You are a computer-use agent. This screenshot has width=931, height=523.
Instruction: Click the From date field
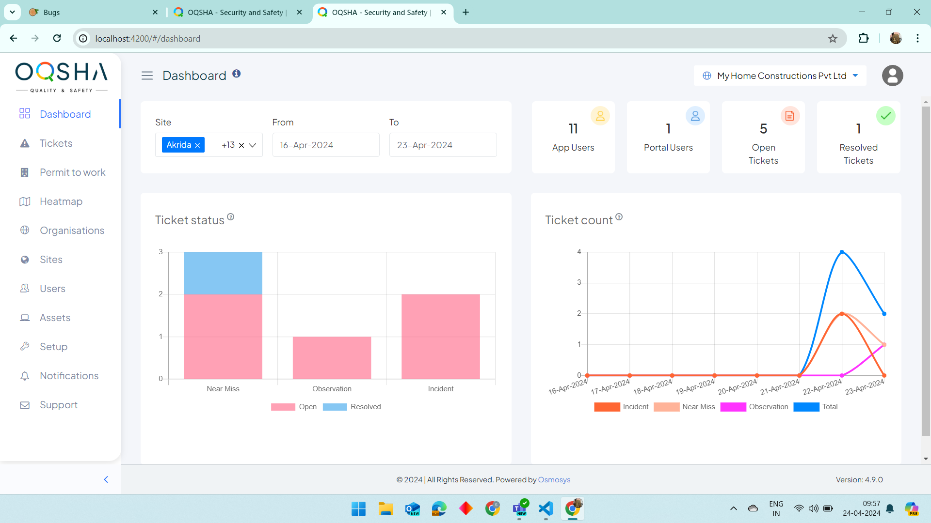pyautogui.click(x=325, y=145)
